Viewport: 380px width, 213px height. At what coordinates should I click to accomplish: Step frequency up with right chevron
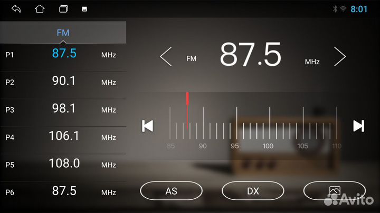click(340, 57)
